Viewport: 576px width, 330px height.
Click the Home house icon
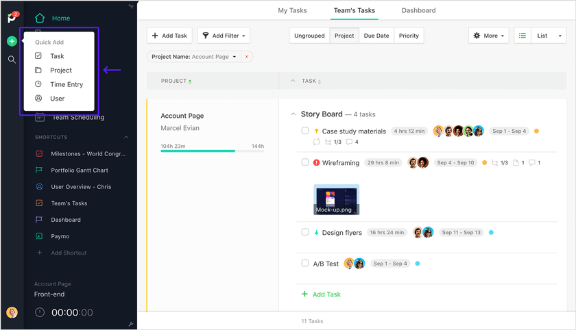click(40, 18)
